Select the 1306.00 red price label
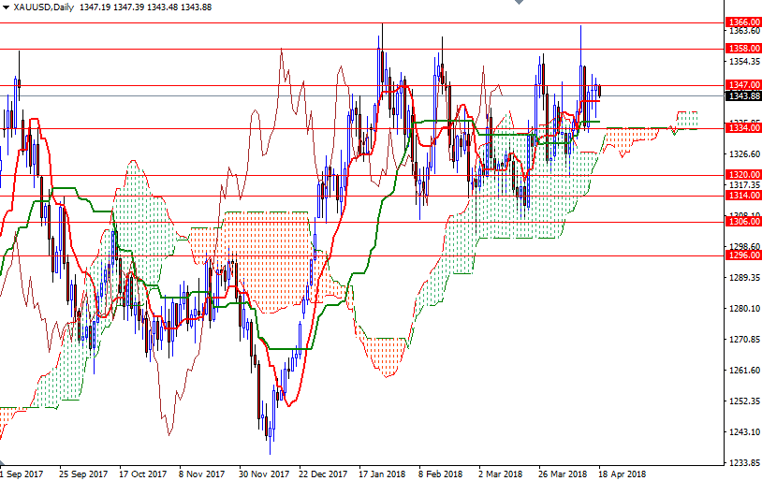Viewport: 762px width, 481px height. [x=743, y=222]
